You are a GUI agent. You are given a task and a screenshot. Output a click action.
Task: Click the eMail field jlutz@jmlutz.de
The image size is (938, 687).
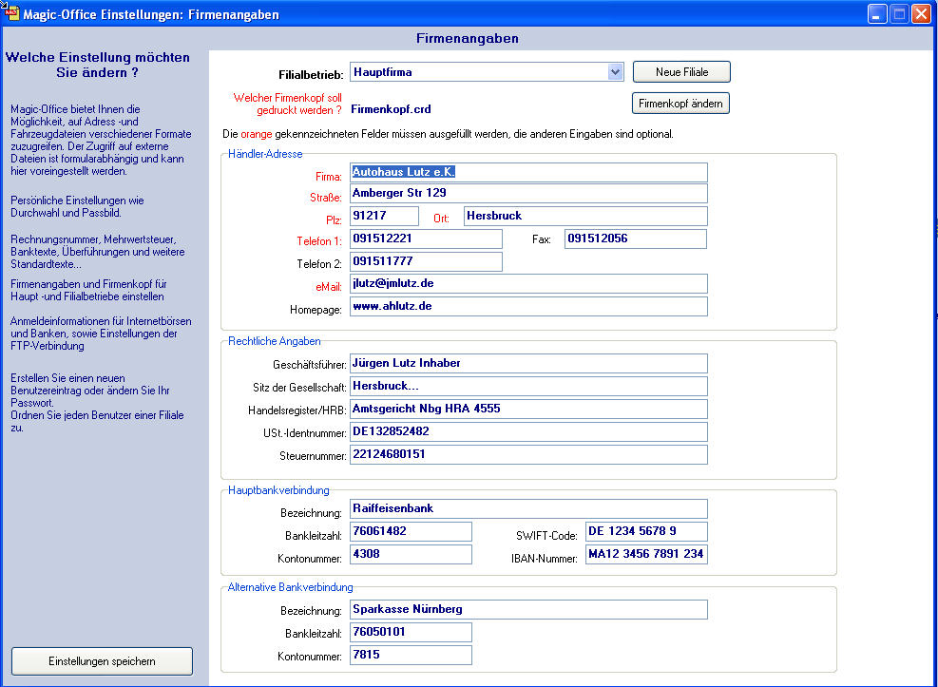point(528,283)
